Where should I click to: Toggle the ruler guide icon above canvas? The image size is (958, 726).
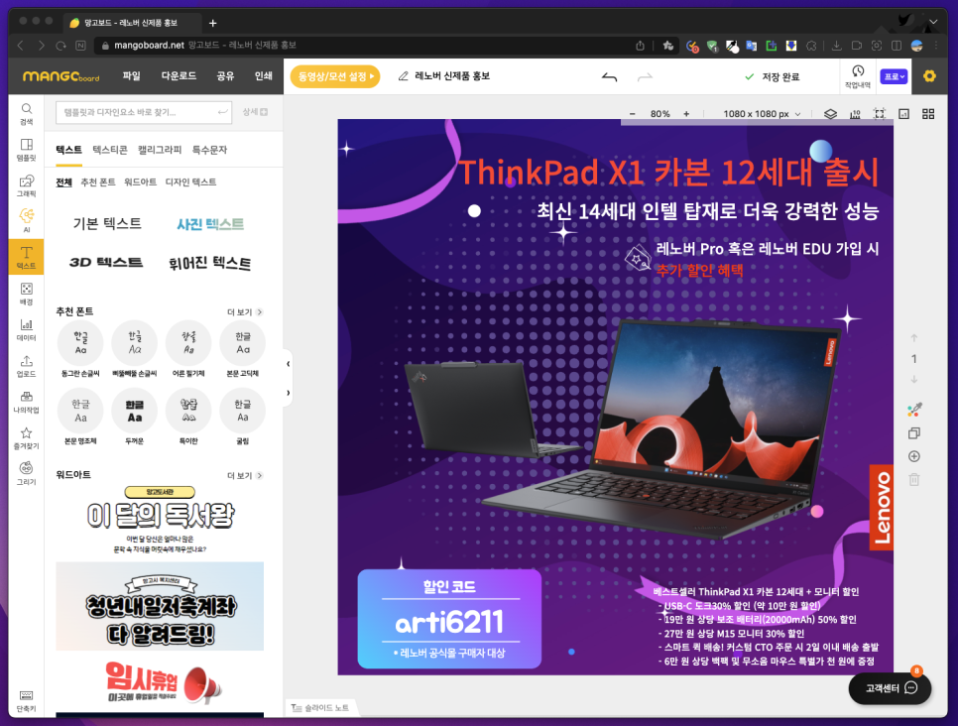(x=855, y=114)
